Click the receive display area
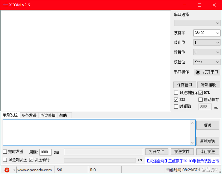Image resolution: width=222 pixels, height=174 pixels. tap(86, 61)
